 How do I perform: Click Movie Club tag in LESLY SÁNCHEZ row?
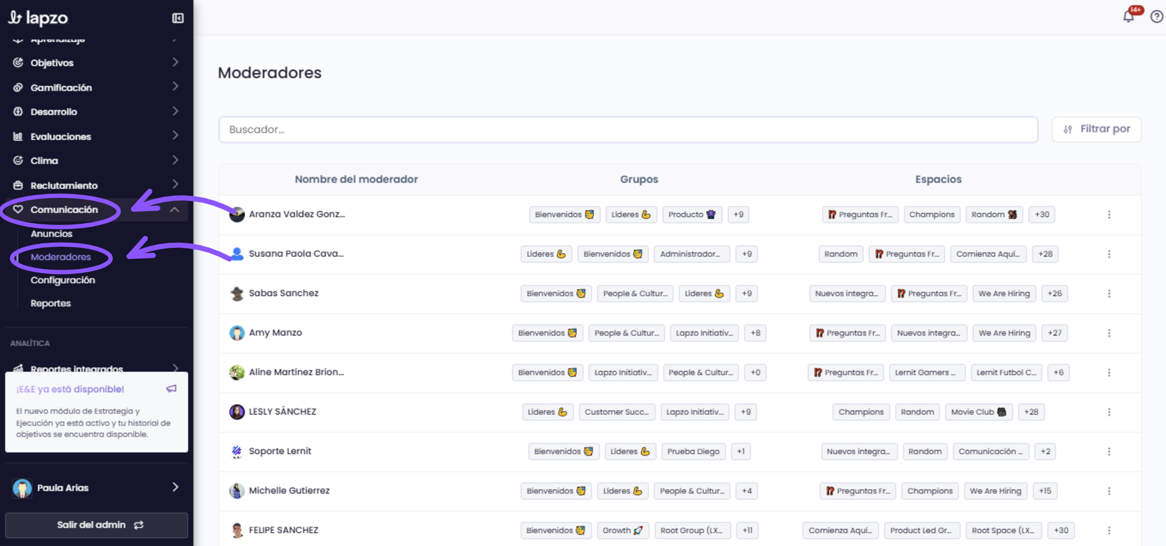pos(979,412)
